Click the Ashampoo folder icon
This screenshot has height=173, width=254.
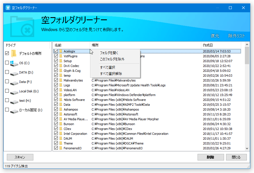coord(61,109)
